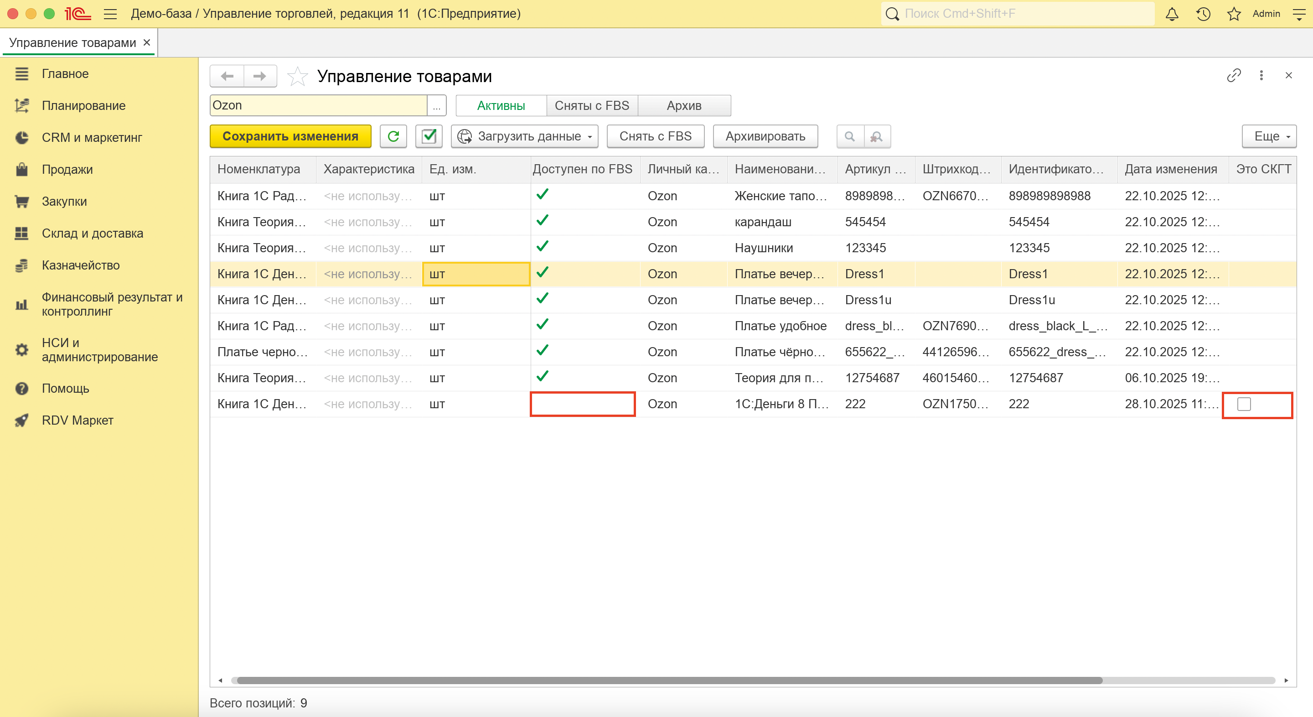Screen dimensions: 1313x717
Task: Add page to favorites with star icon
Action: coord(297,77)
